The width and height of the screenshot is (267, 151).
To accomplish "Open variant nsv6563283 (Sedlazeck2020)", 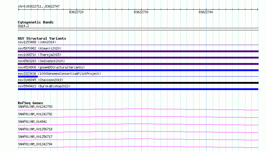I will (x=41, y=61).
